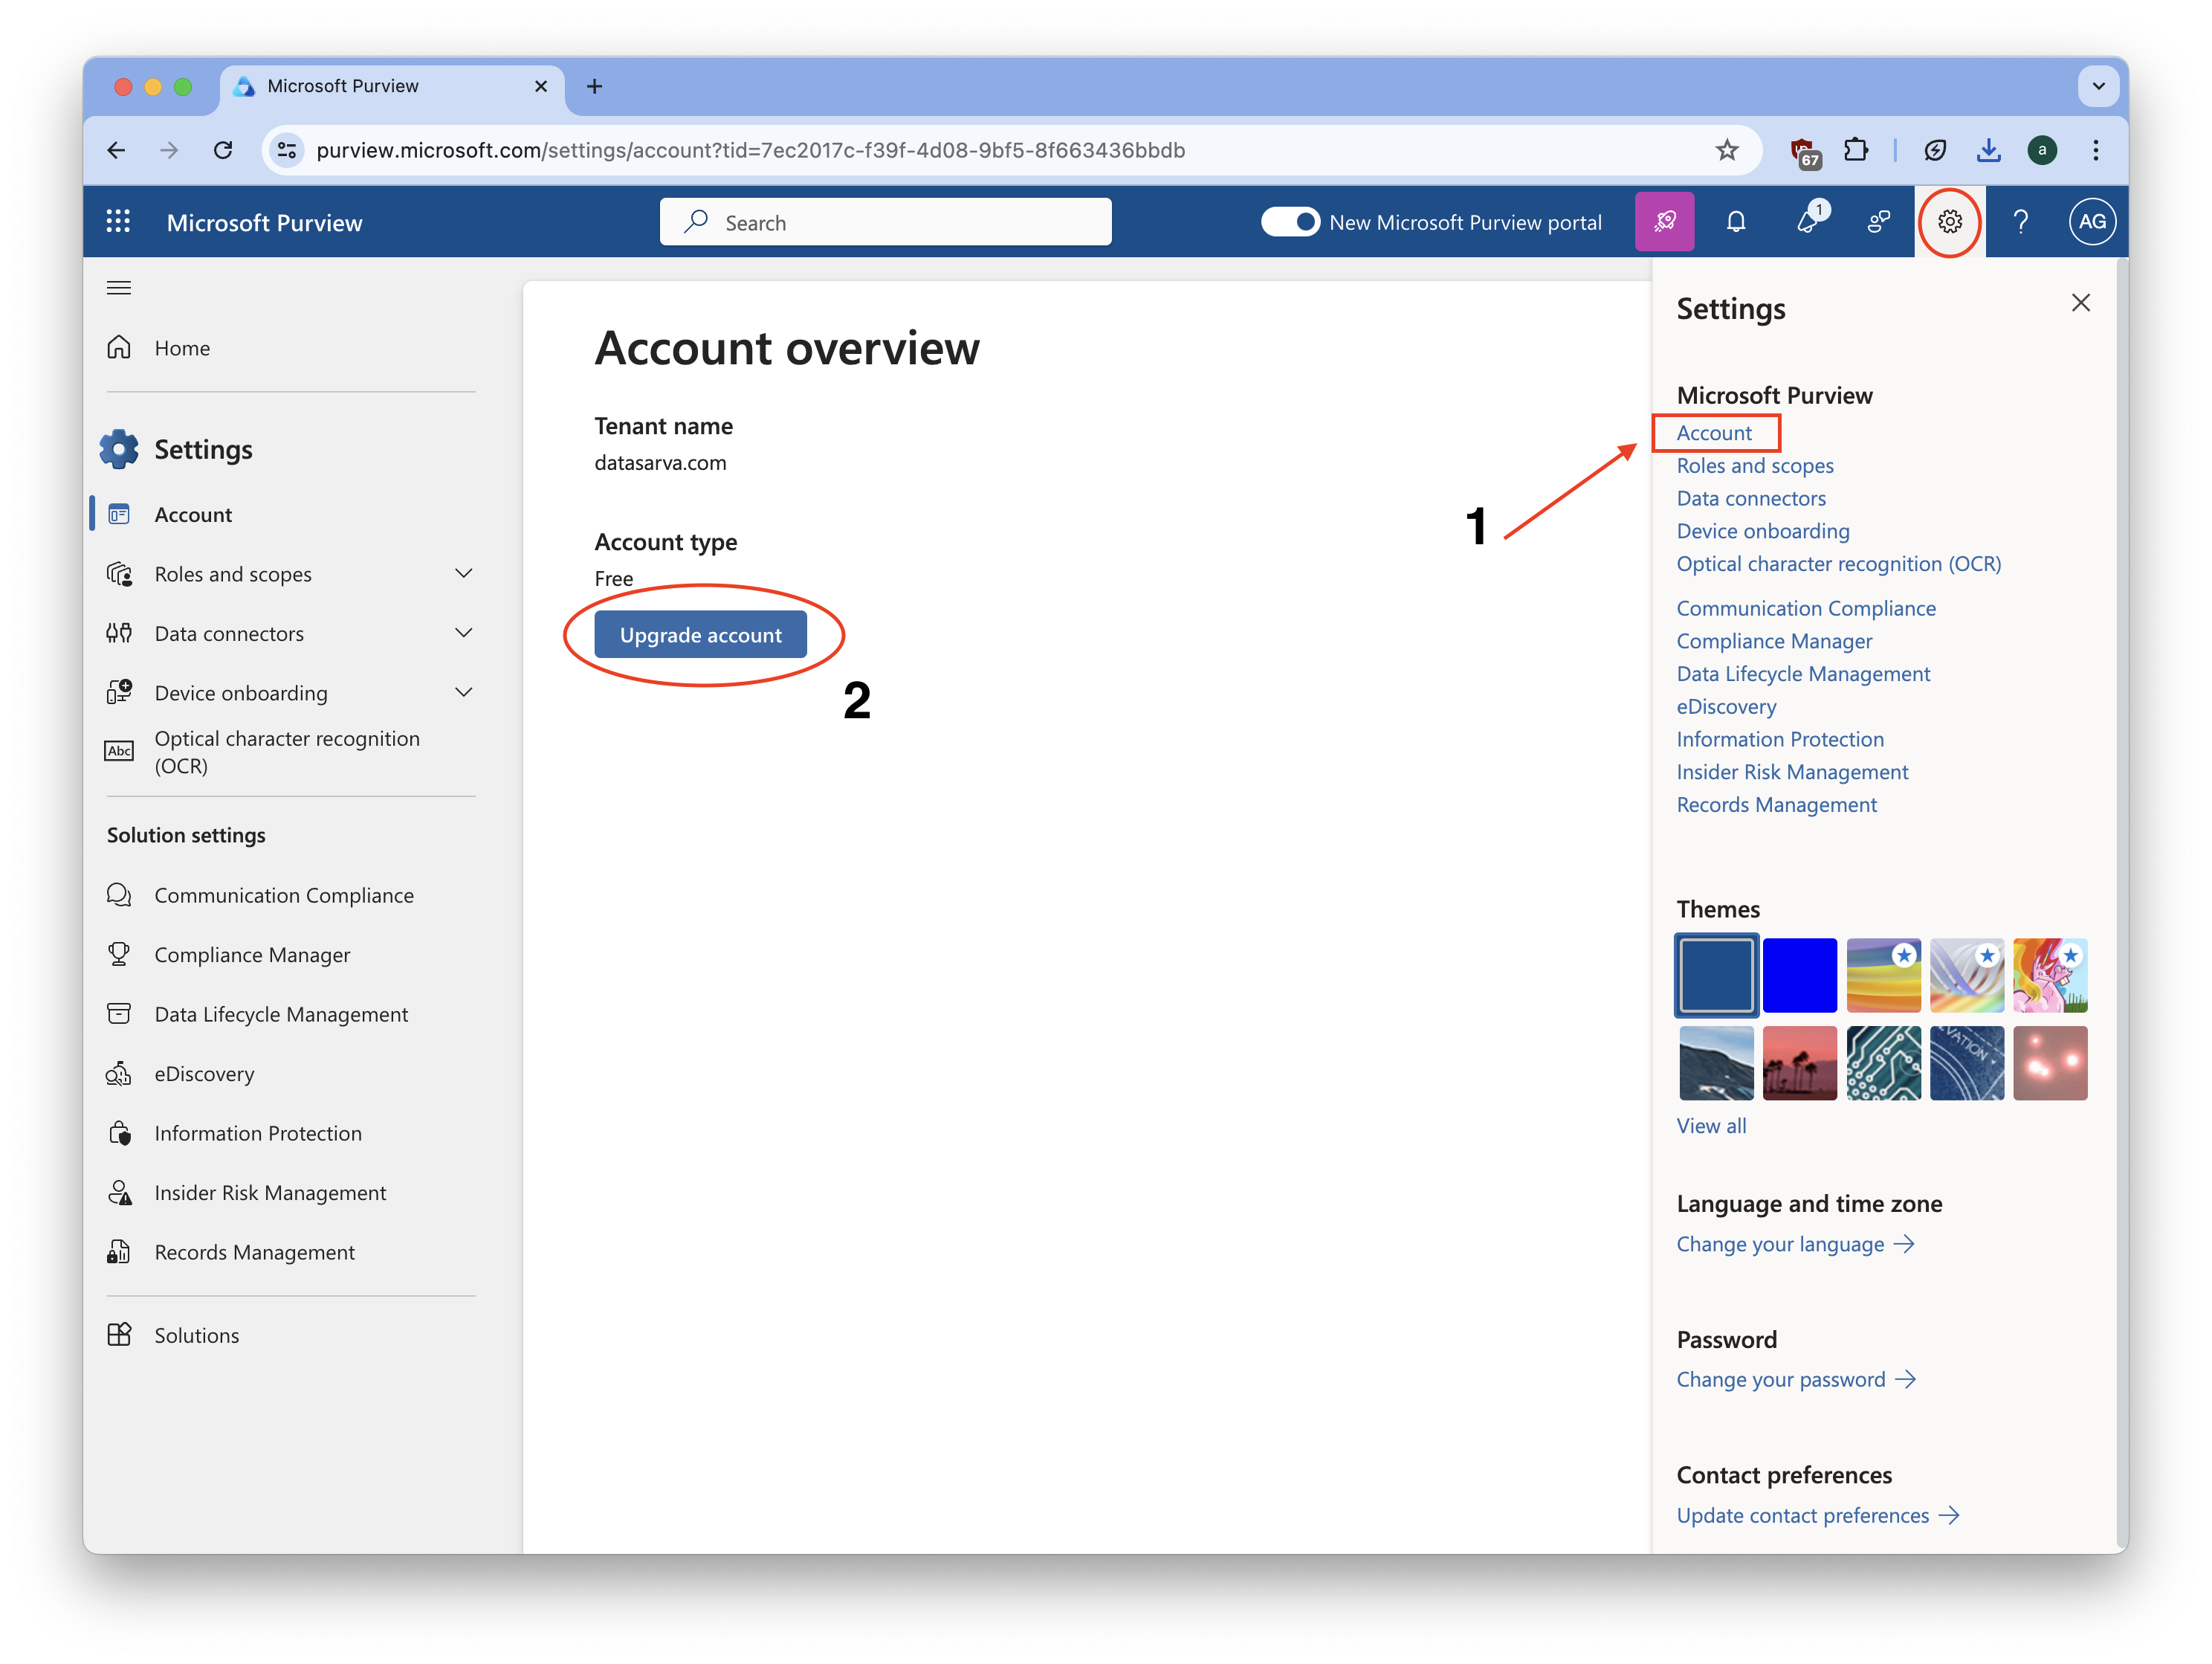The image size is (2212, 1664).
Task: Click the Upgrade account button
Action: point(700,634)
